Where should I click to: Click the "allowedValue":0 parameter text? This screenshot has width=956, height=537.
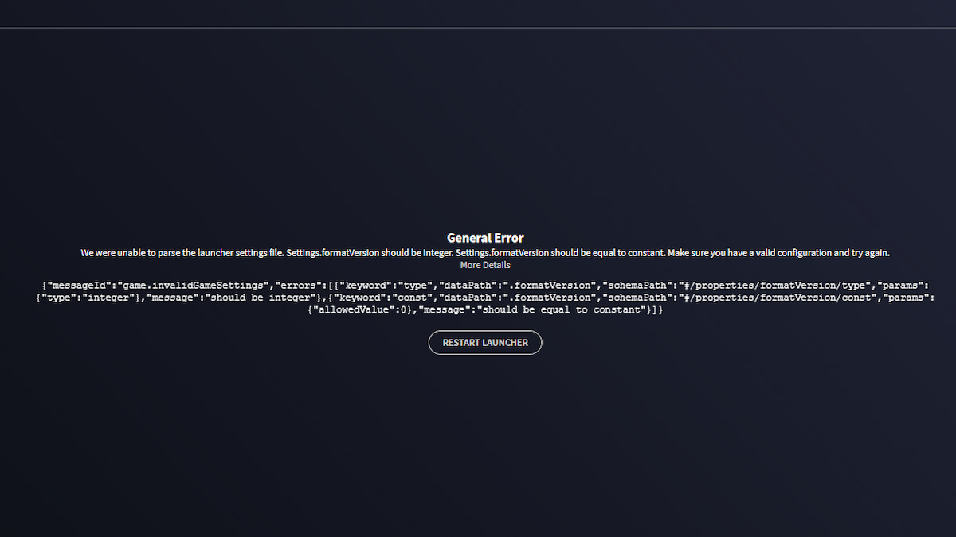[x=350, y=310]
